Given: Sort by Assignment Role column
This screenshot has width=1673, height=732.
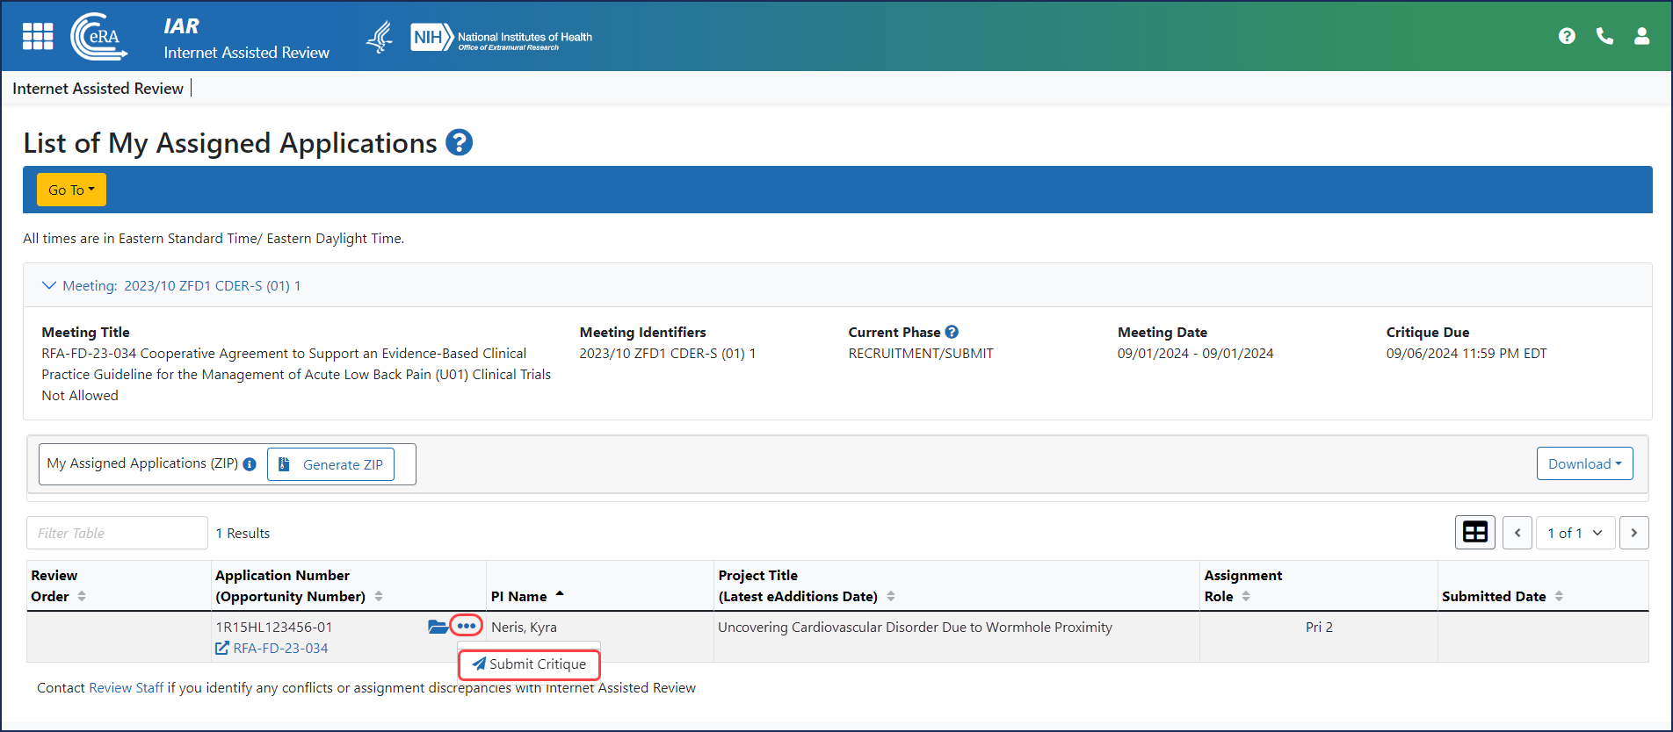Looking at the screenshot, I should point(1246,596).
